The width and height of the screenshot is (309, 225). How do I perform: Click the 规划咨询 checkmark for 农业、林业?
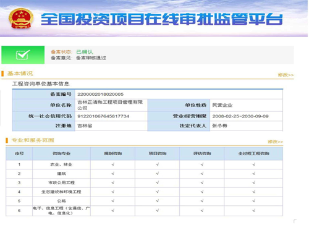pyautogui.click(x=113, y=164)
